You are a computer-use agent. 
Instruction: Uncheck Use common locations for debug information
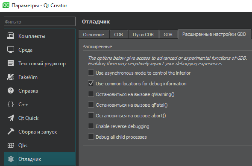coord(91,83)
